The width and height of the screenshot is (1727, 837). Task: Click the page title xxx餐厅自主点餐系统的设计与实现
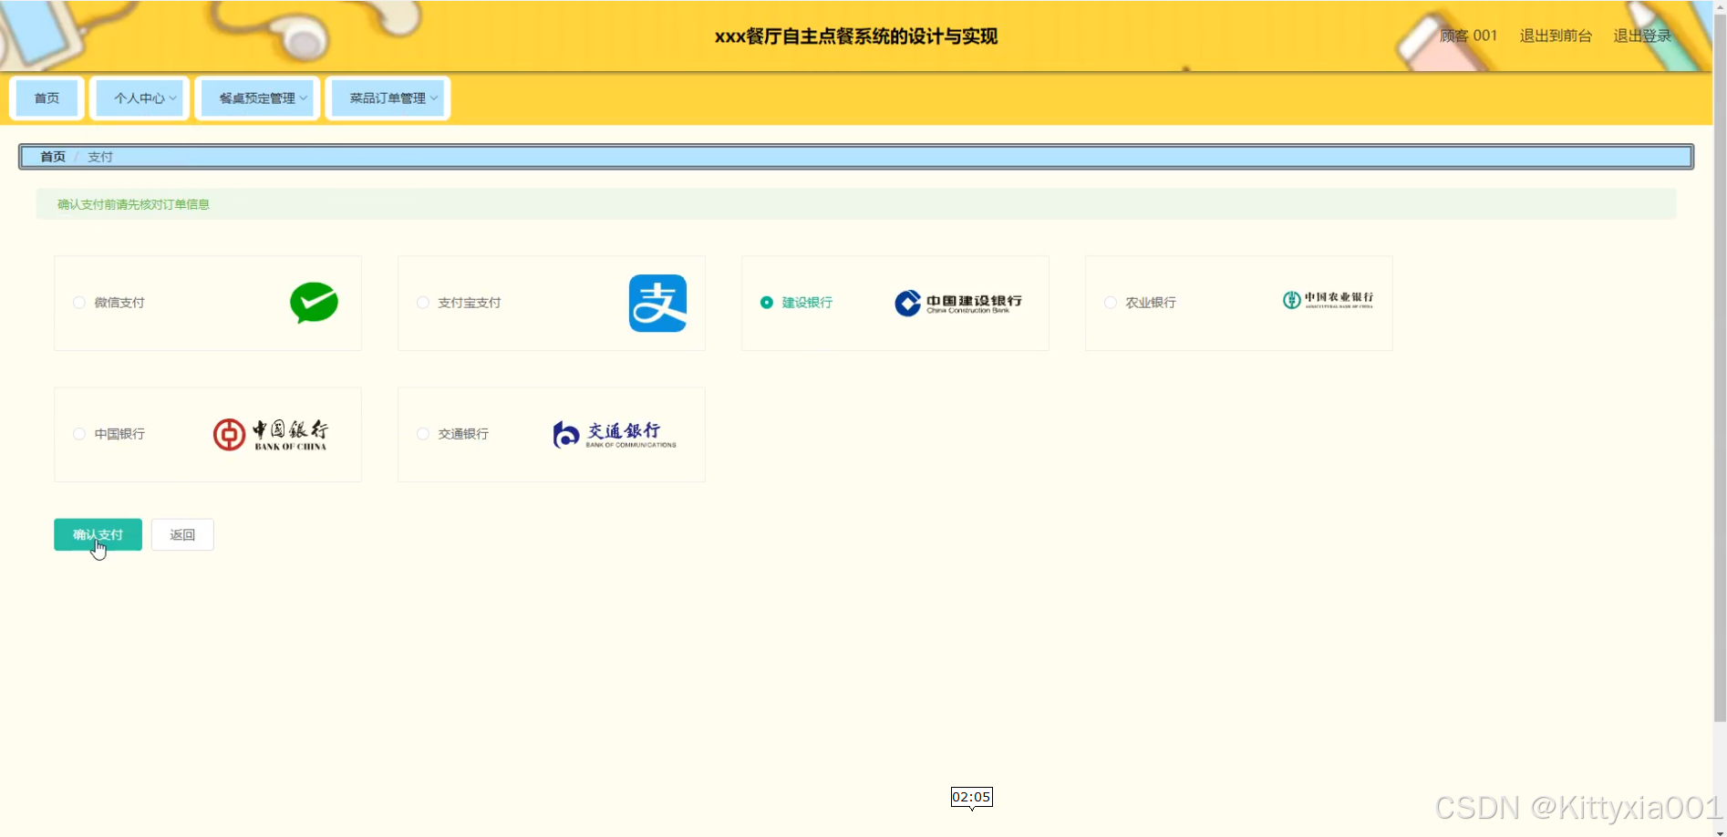point(856,36)
